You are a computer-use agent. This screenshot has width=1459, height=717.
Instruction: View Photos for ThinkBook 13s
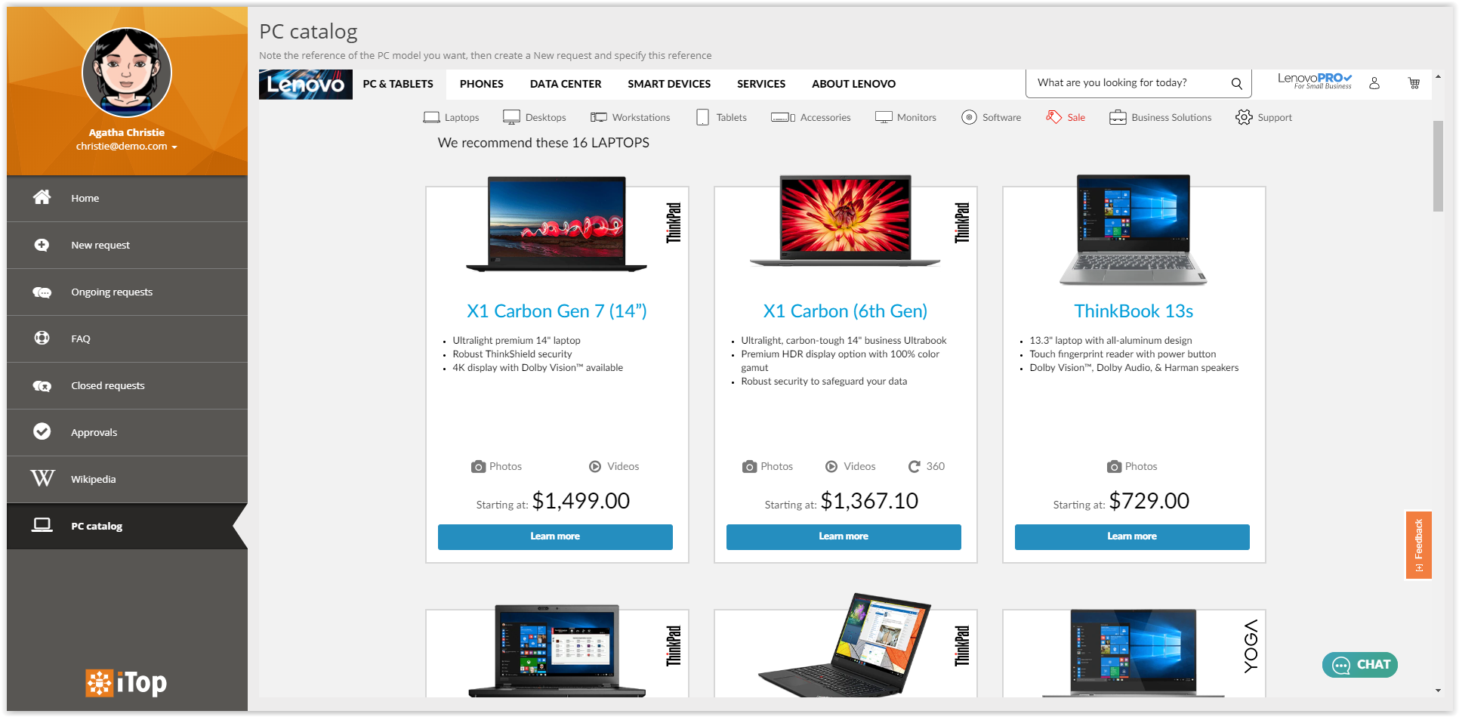pyautogui.click(x=1132, y=466)
